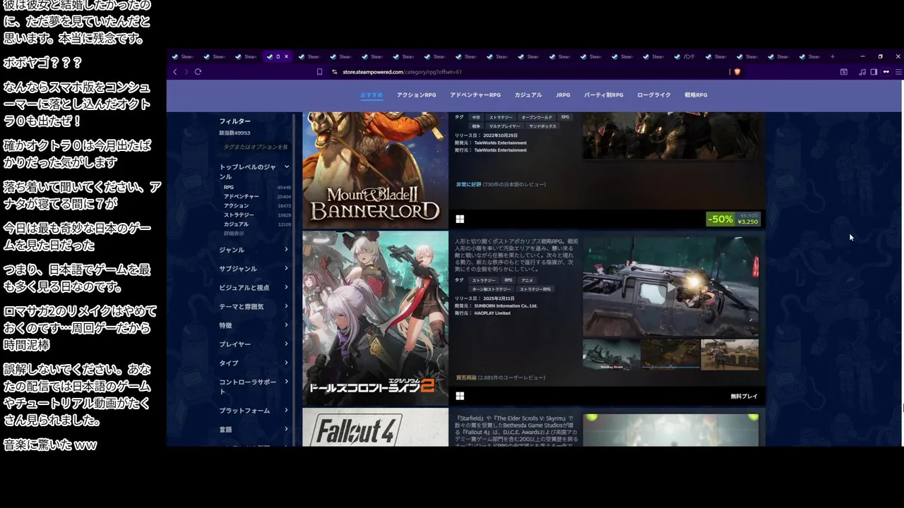
Task: Select the アクション genre filter option
Action: (x=257, y=206)
